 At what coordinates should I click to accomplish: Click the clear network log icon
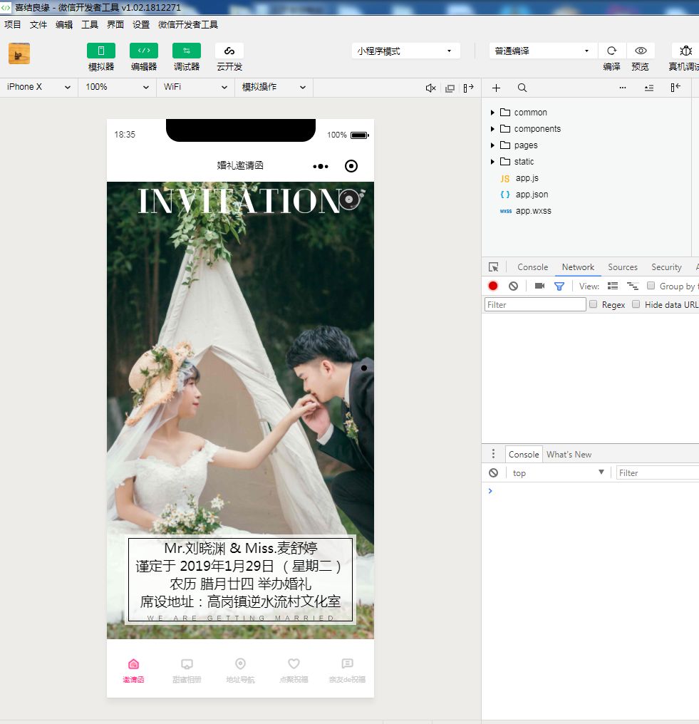click(513, 286)
